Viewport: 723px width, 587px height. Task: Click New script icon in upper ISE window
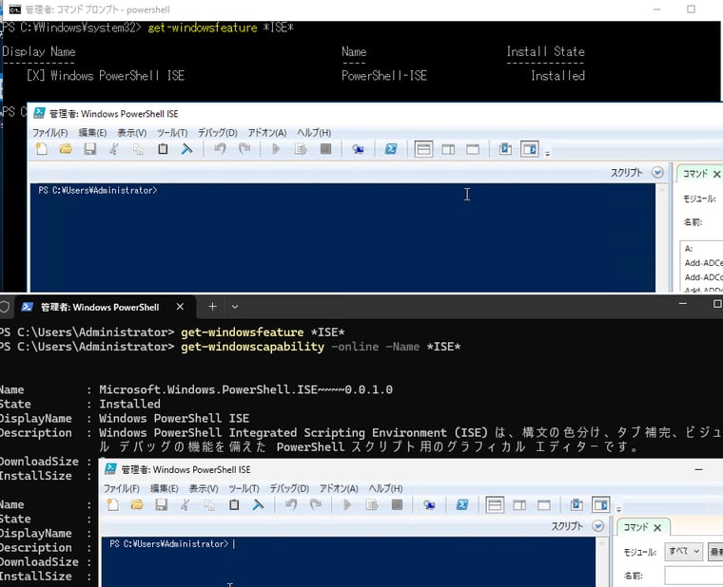coord(41,149)
